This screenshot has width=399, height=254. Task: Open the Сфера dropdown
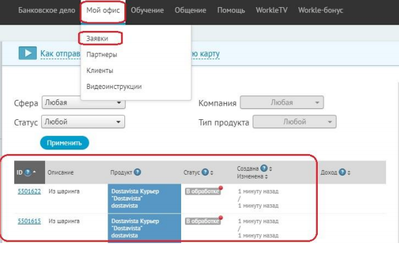coord(83,103)
